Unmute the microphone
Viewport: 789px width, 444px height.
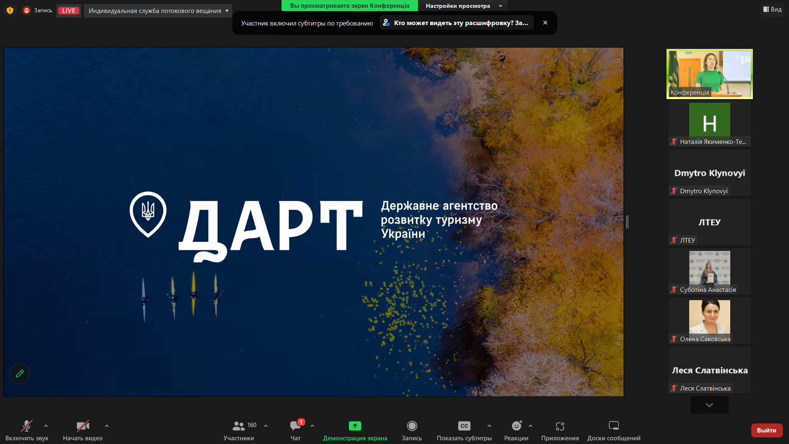click(x=27, y=426)
